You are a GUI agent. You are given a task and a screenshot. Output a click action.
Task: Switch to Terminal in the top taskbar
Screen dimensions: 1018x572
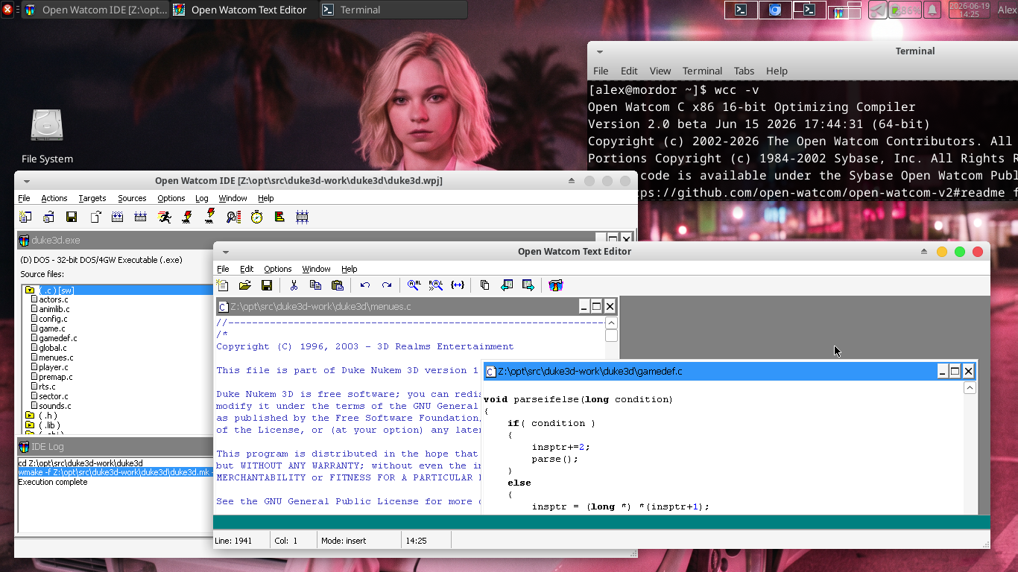[393, 10]
